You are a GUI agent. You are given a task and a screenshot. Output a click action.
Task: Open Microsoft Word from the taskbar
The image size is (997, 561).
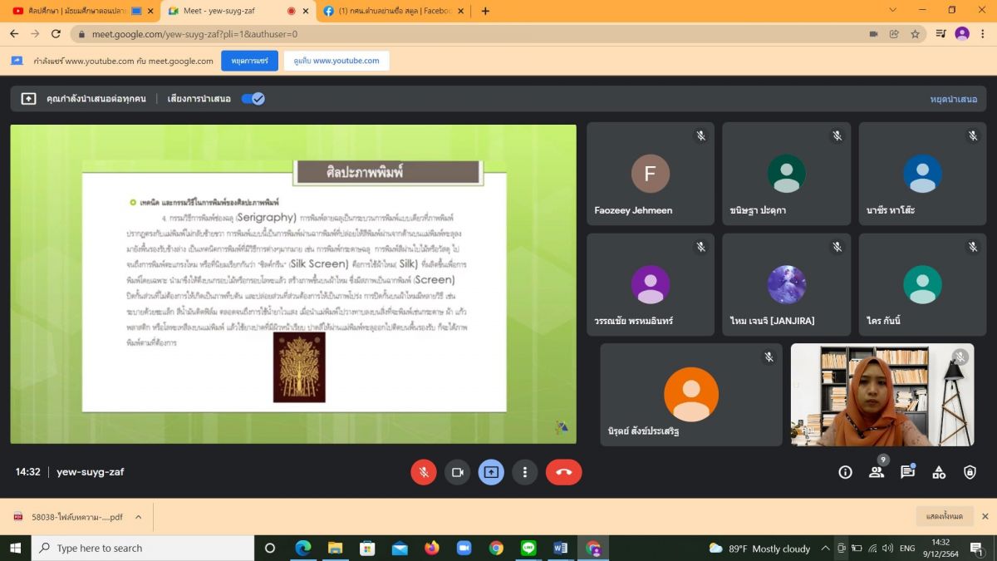(560, 549)
